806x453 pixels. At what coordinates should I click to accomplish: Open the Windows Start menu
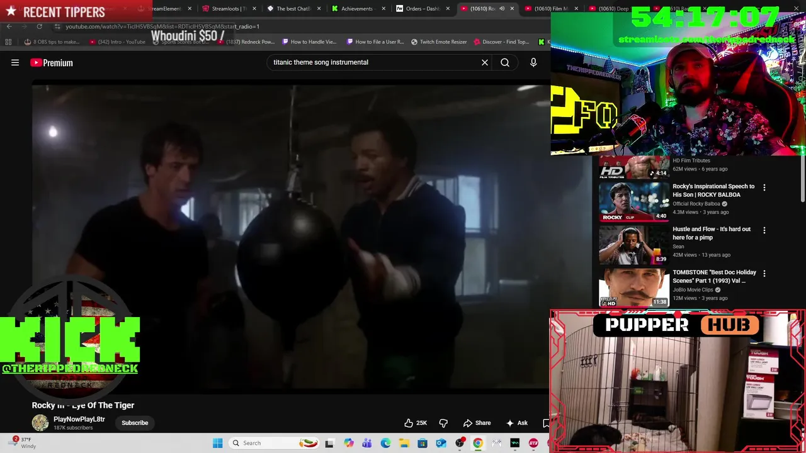(x=217, y=443)
